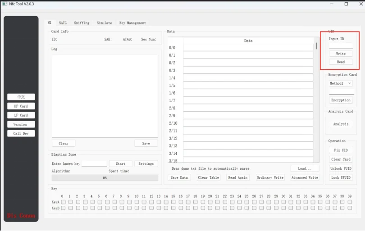The height and width of the screenshot is (231, 365).
Task: Perform an Advanced Write
Action: tap(305, 177)
